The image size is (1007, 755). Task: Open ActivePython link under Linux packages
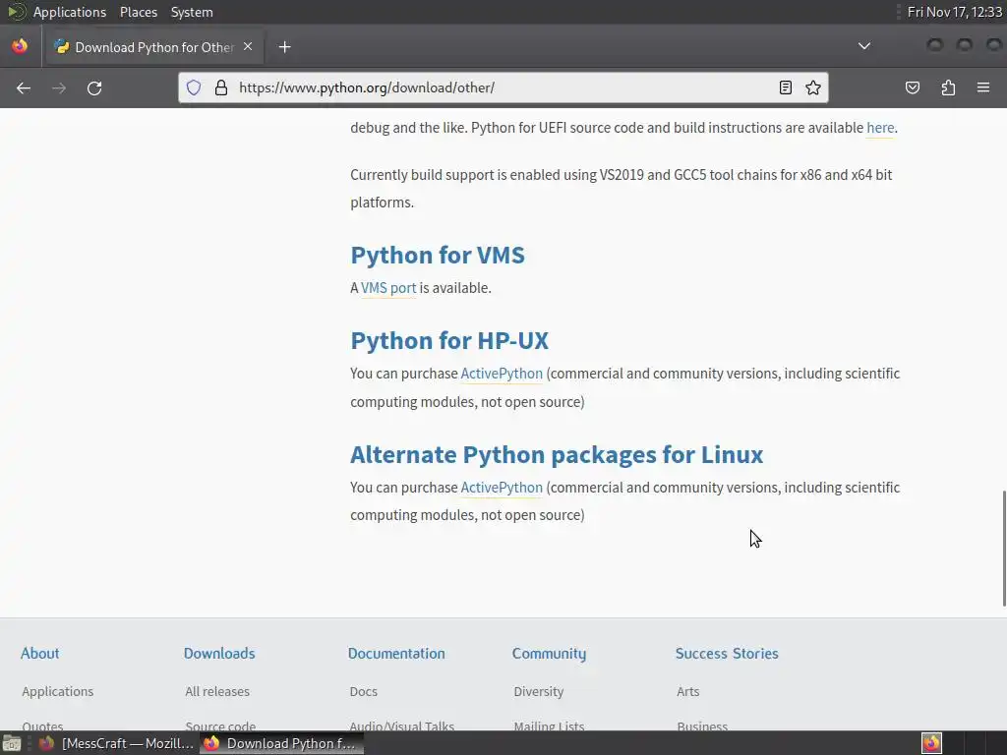[502, 488]
